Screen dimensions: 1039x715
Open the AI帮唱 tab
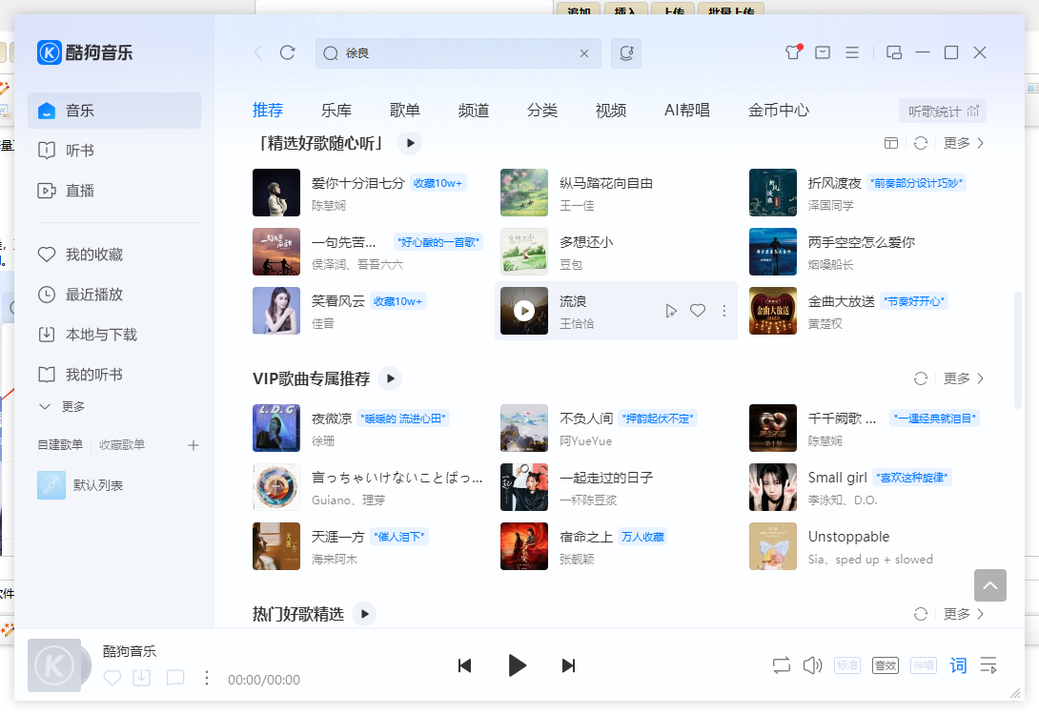[x=687, y=110]
